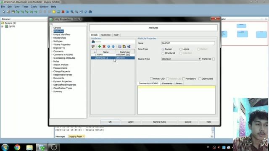269x151 pixels.
Task: Click the attribute reorder/sort icon after paste
Action: (x=129, y=47)
